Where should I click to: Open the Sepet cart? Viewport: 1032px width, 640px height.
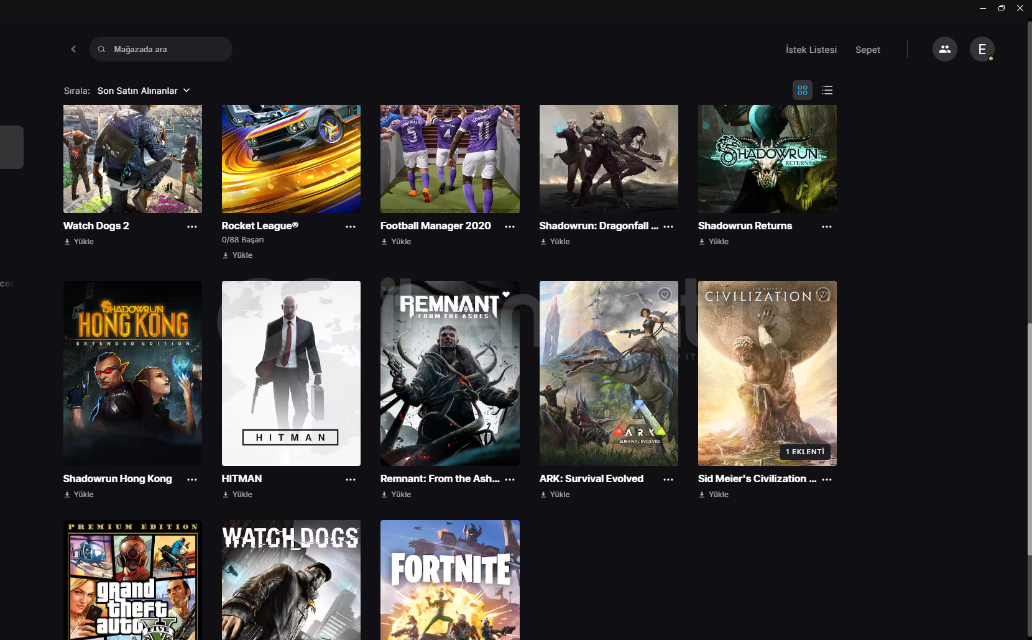867,50
